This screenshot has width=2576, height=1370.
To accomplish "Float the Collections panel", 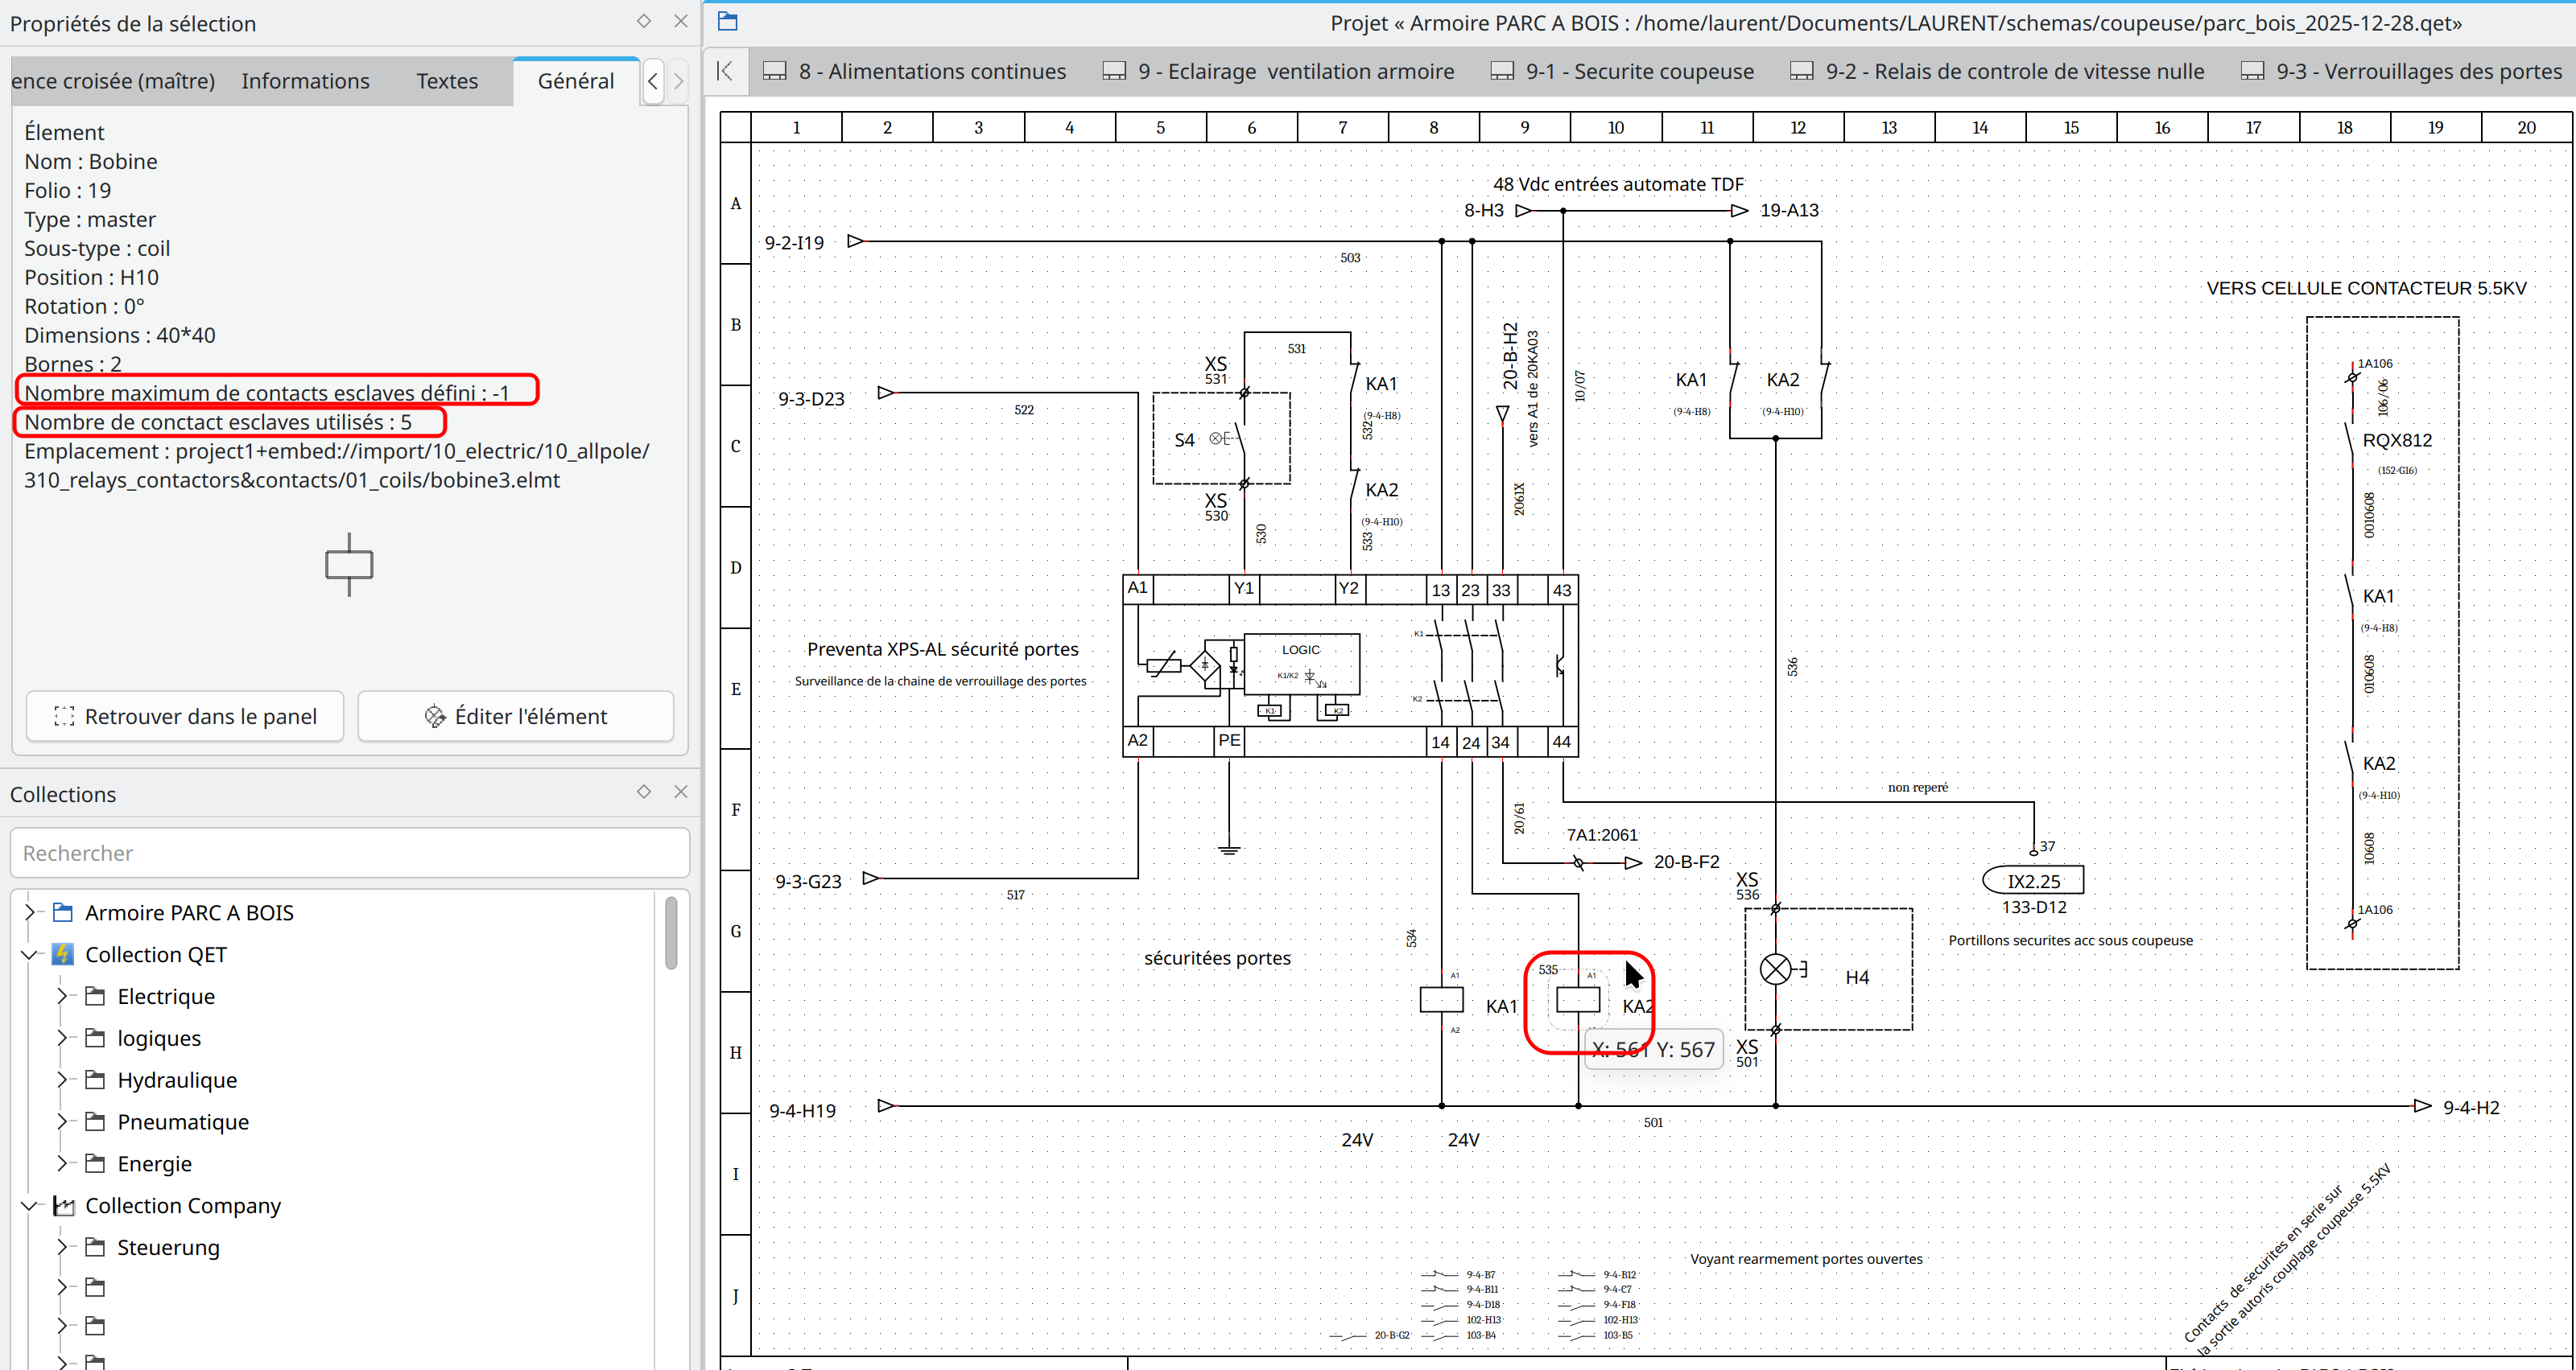I will pyautogui.click(x=644, y=792).
